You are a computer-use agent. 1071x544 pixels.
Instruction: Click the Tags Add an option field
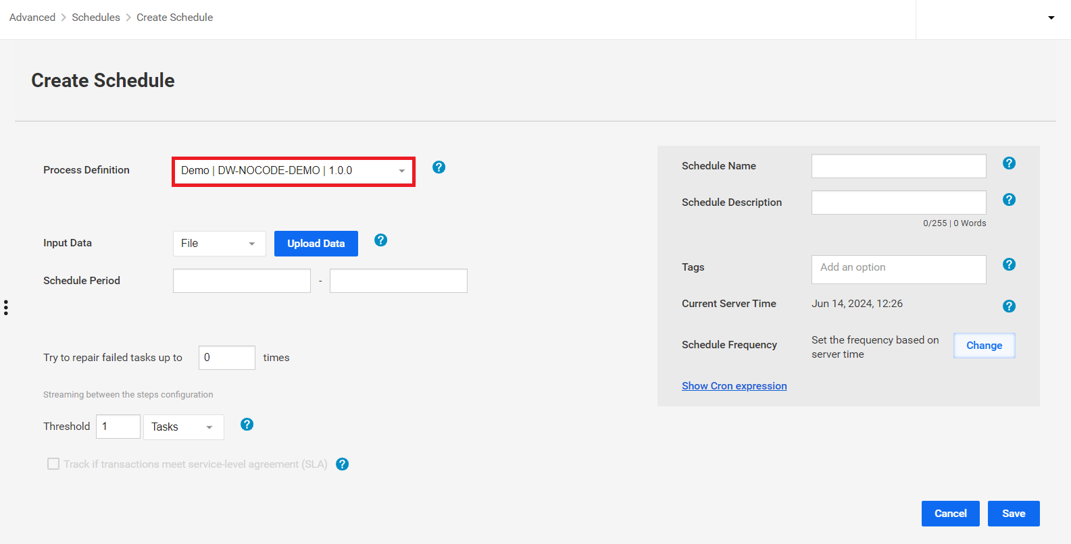tap(899, 269)
